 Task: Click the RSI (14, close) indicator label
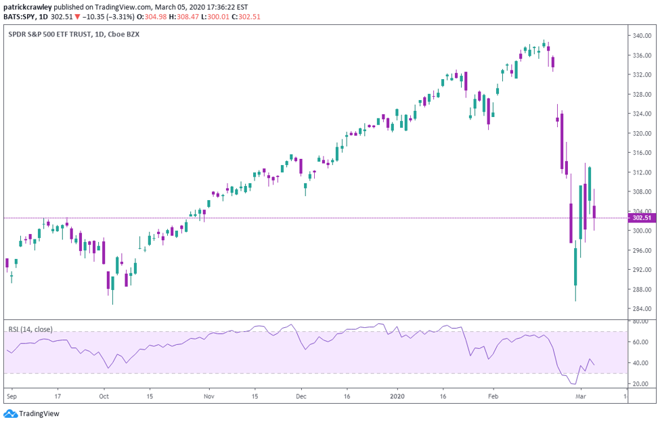coord(30,329)
